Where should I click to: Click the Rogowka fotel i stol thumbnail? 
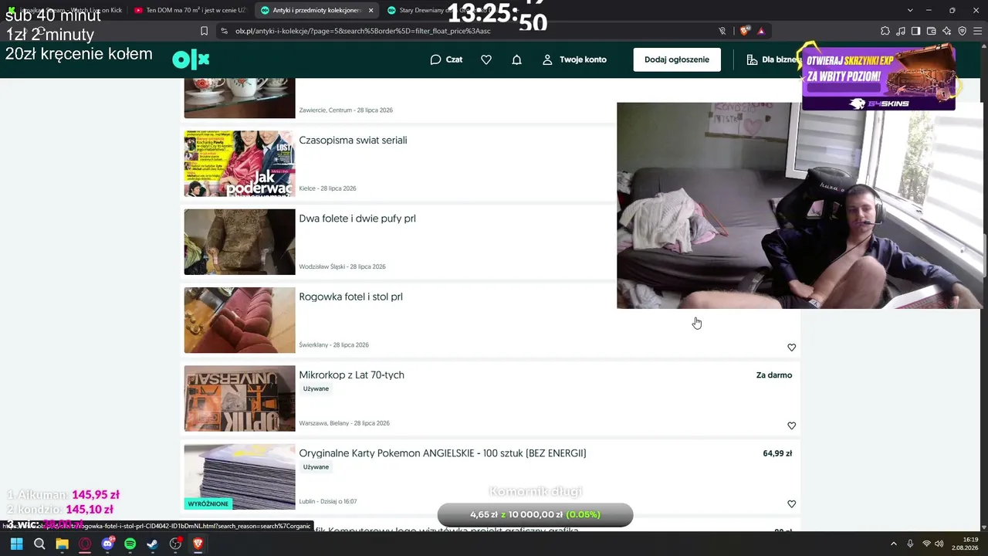pyautogui.click(x=239, y=320)
